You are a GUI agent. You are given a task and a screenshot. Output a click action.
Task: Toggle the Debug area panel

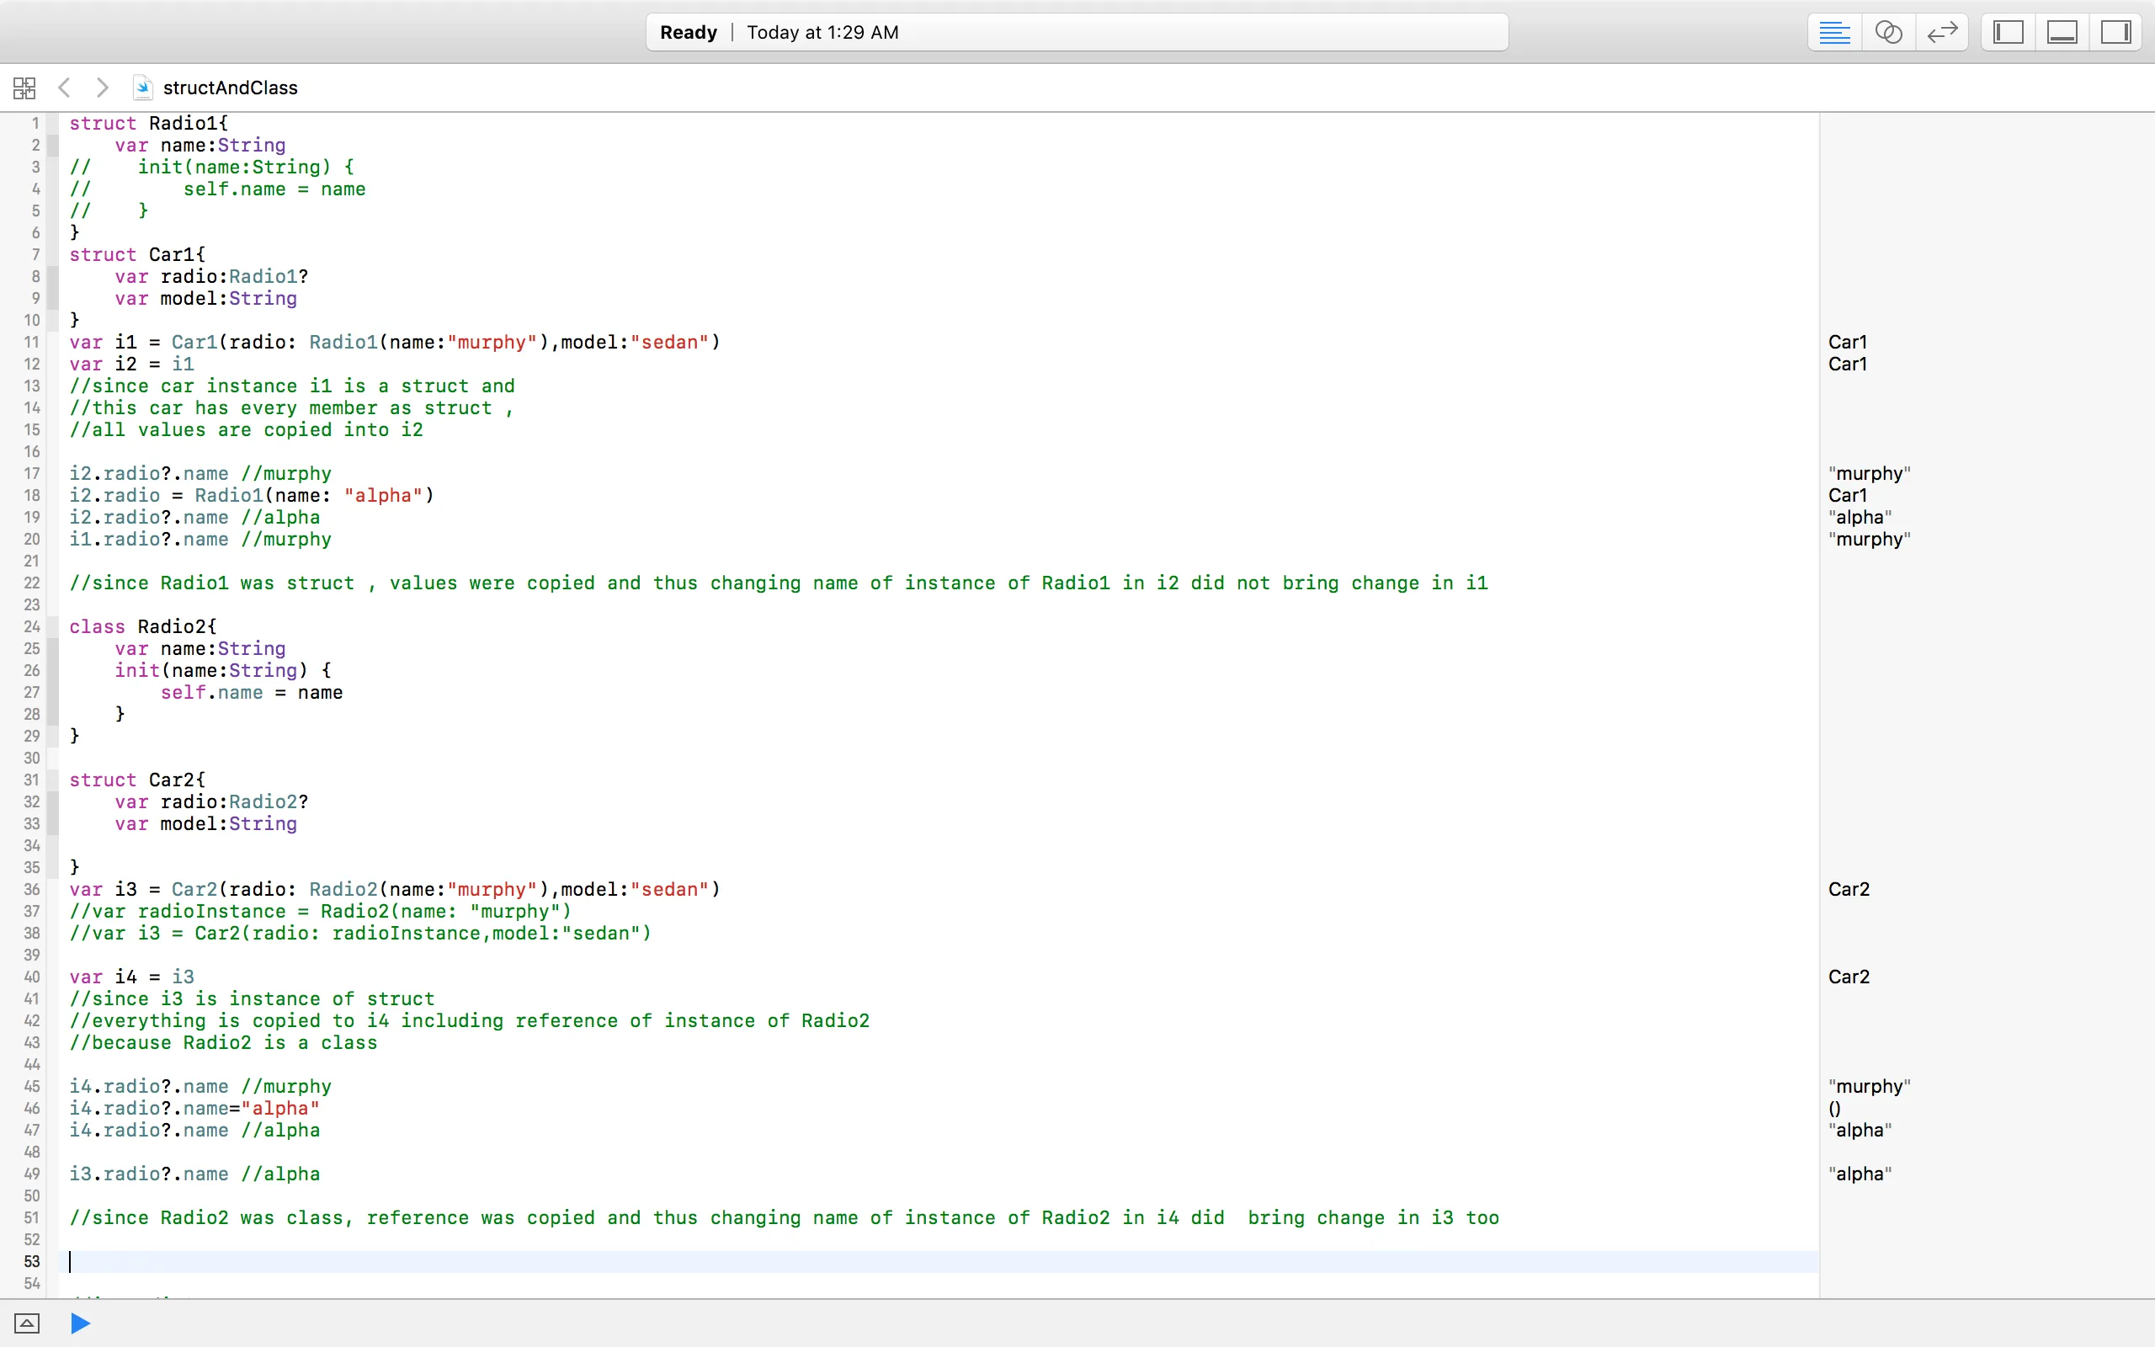(2062, 33)
